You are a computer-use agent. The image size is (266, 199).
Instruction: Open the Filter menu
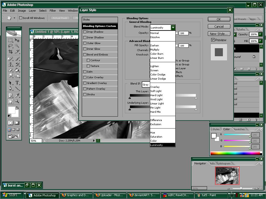tap(52, 11)
